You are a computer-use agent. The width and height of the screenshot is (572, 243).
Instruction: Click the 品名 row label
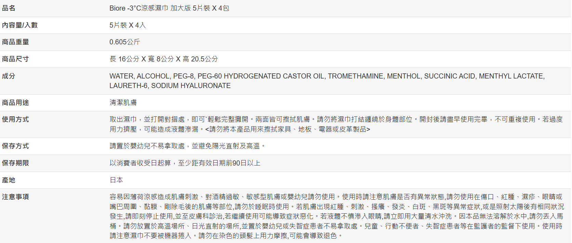(x=9, y=8)
